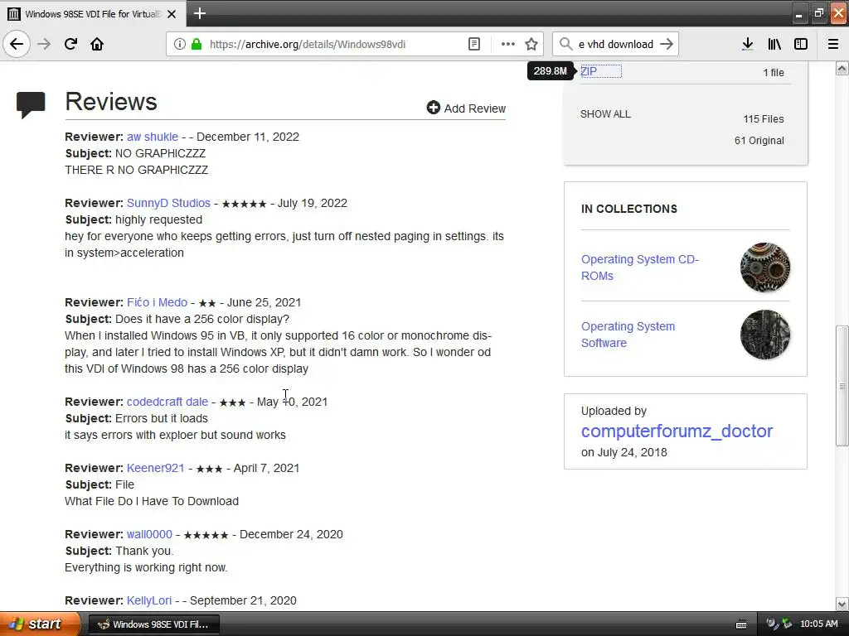Open the Windows start menu
This screenshot has width=849, height=636.
(x=40, y=624)
